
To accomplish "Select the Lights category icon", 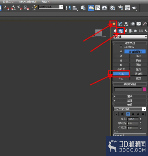I will [x=126, y=31].
